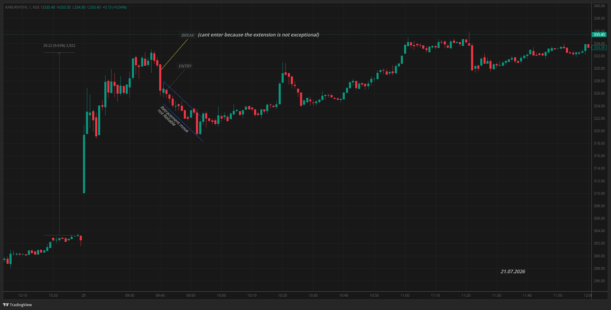The width and height of the screenshot is (611, 310).
Task: Select the ENTRY annotation label
Action: pyautogui.click(x=185, y=66)
